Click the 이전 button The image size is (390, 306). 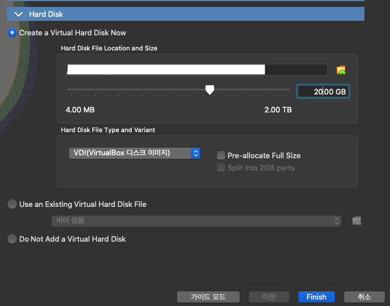point(269,297)
